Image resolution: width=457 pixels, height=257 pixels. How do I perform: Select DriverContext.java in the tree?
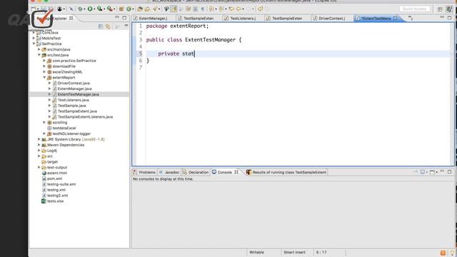74,83
